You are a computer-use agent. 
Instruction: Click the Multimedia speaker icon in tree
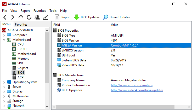pos(9,96)
